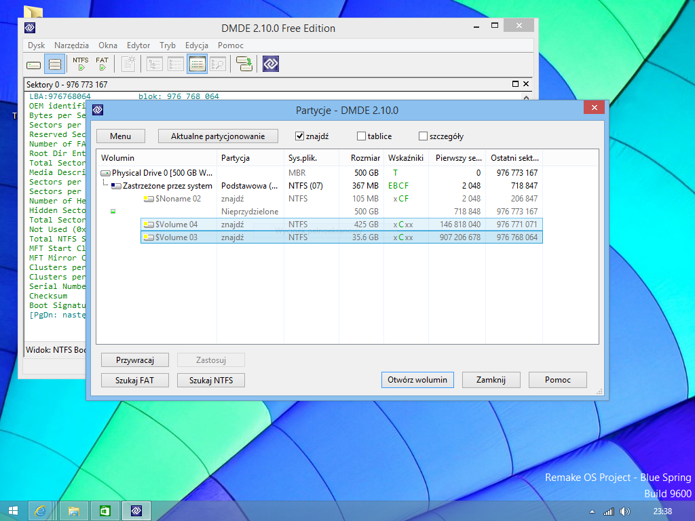The width and height of the screenshot is (695, 521).
Task: Select the Physical Drive 0 row
Action: 320,173
